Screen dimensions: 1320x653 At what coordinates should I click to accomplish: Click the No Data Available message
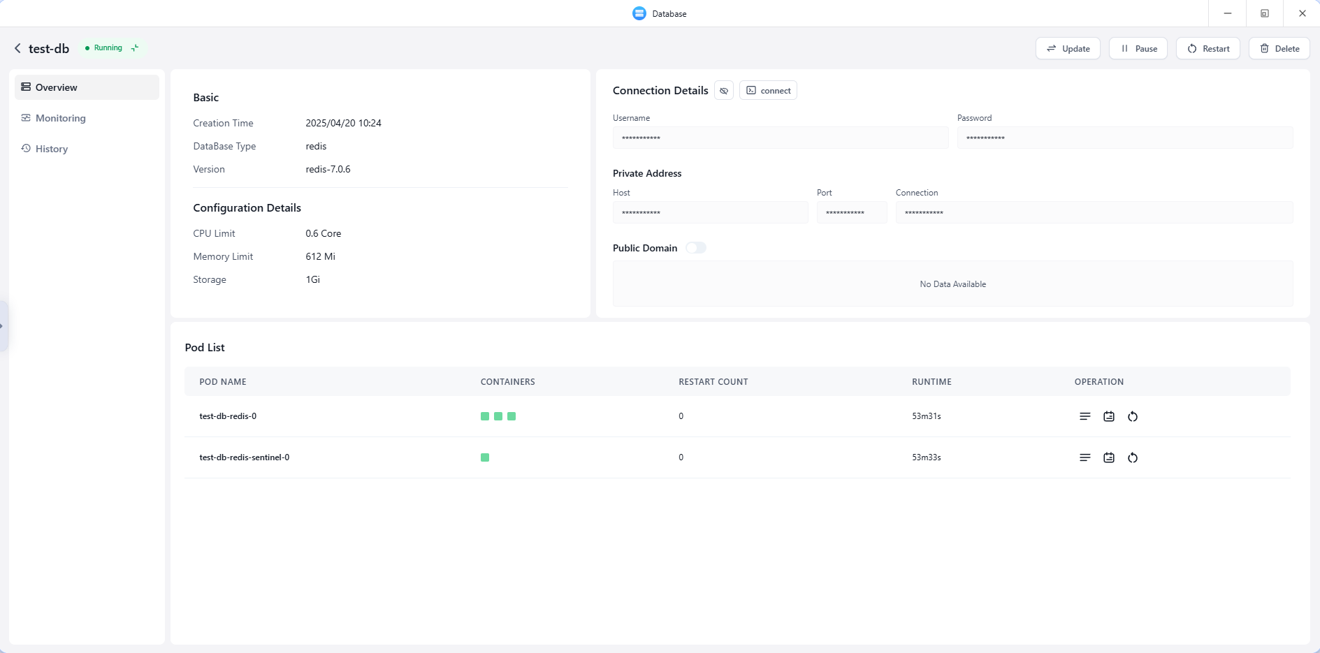(x=953, y=284)
